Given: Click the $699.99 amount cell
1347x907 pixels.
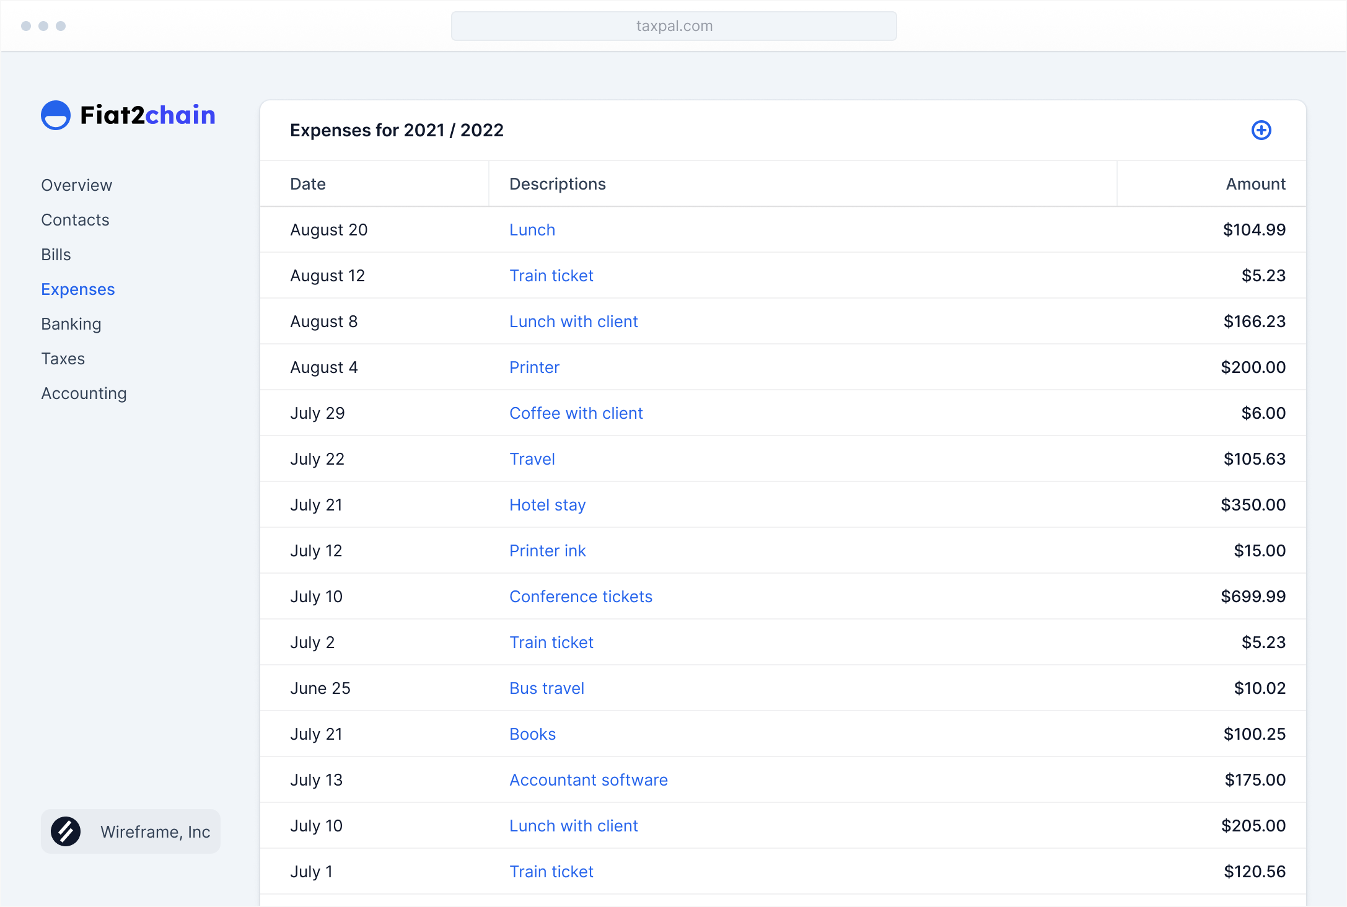Looking at the screenshot, I should coord(1253,597).
